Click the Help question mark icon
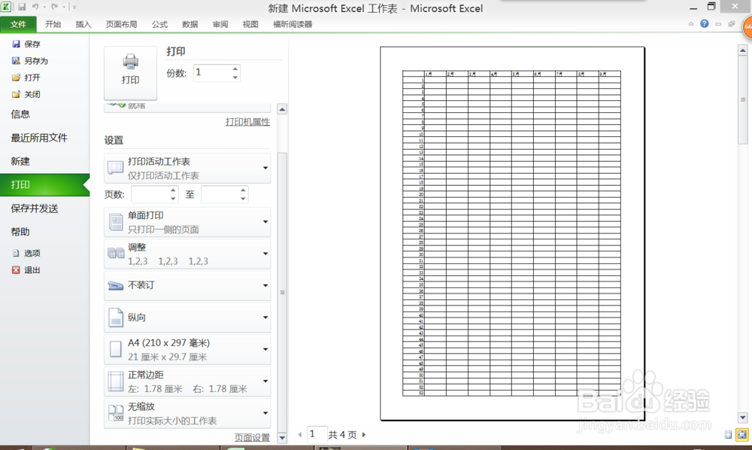Viewport: 752px width, 450px height. coord(704,24)
